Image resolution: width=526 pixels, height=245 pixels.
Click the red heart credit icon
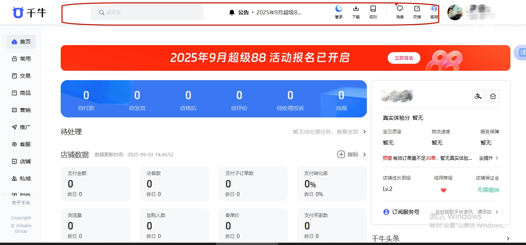tap(443, 190)
